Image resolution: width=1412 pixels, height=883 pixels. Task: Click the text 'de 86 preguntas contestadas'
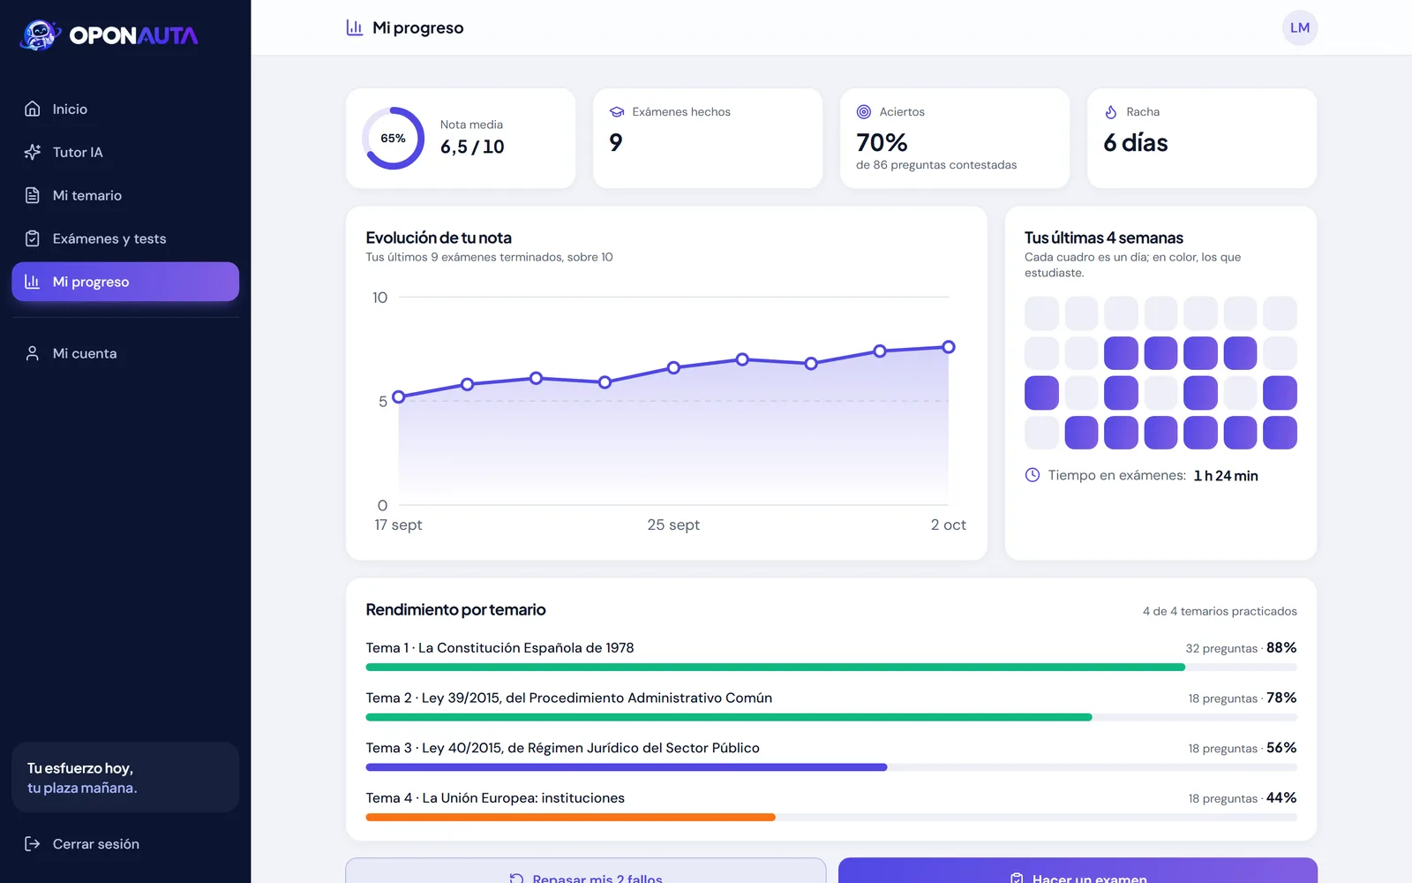pos(936,165)
